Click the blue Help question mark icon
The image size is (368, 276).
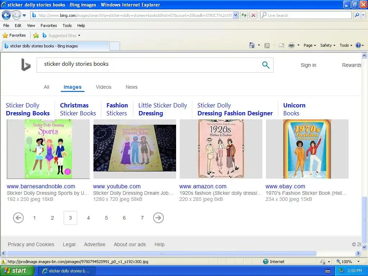coord(358,45)
